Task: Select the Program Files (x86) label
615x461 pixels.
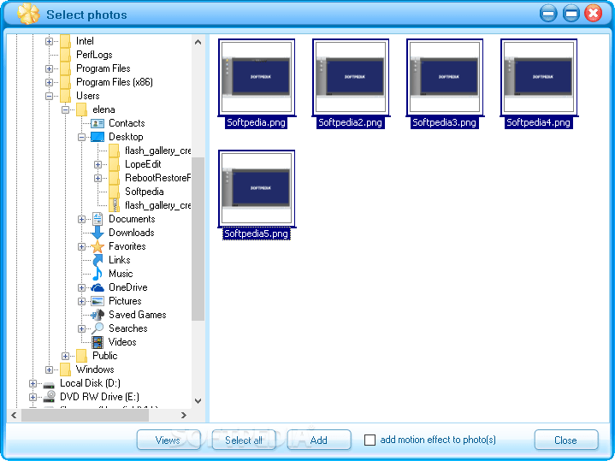Action: 114,82
